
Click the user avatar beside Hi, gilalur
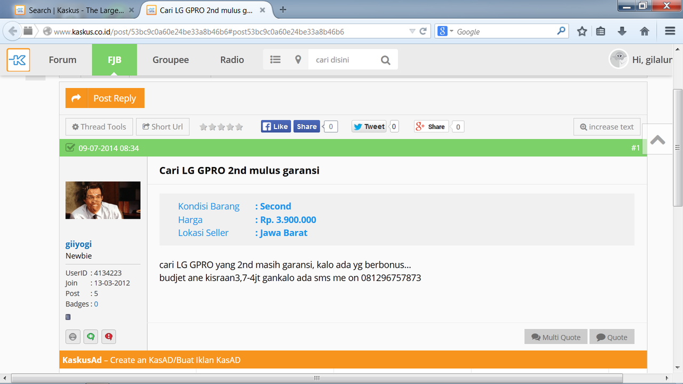[x=618, y=59]
